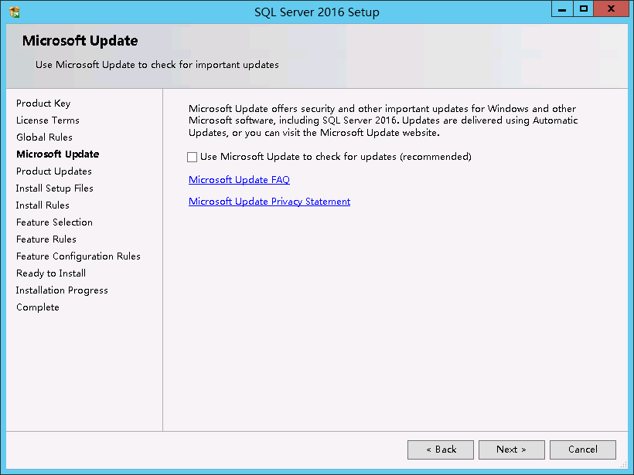Go back with the Back button
Image resolution: width=634 pixels, height=475 pixels.
(x=441, y=450)
